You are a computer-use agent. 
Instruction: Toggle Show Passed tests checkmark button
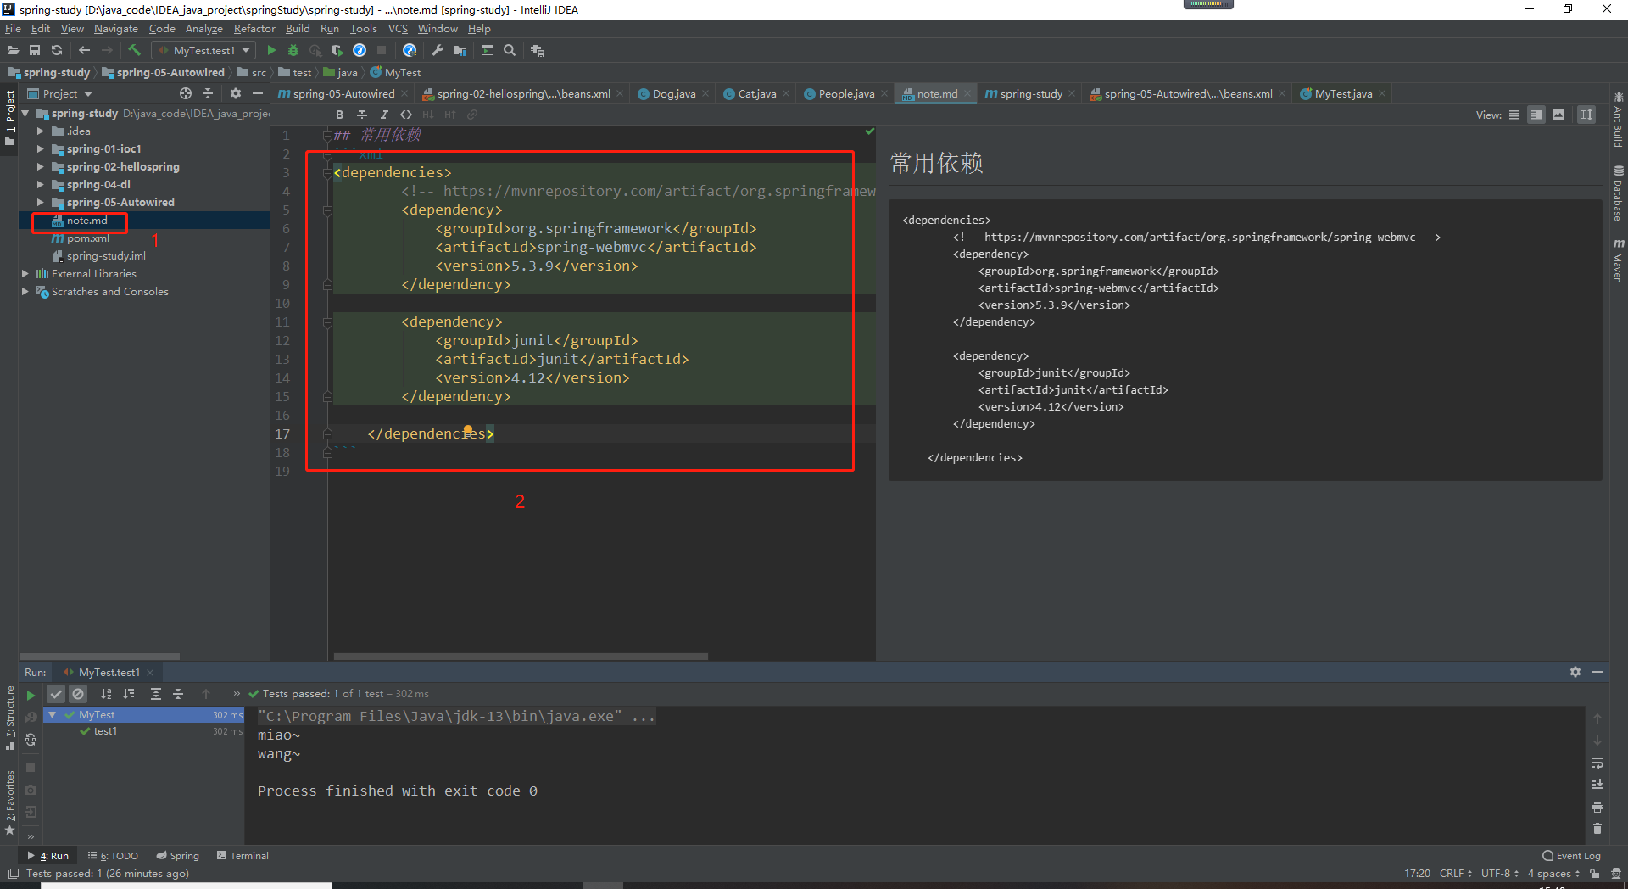click(x=56, y=694)
